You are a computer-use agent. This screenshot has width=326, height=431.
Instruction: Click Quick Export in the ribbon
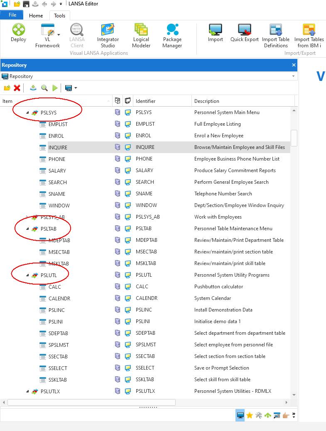coord(244,33)
